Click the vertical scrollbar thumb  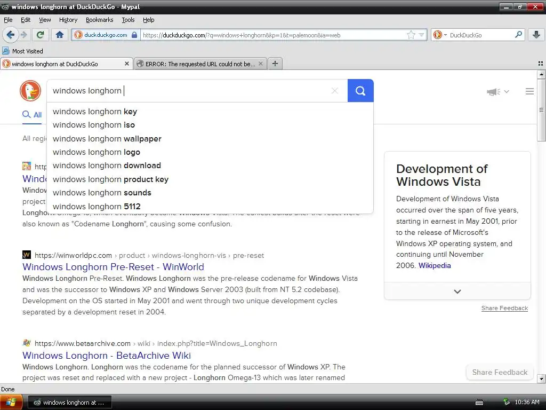(541, 110)
